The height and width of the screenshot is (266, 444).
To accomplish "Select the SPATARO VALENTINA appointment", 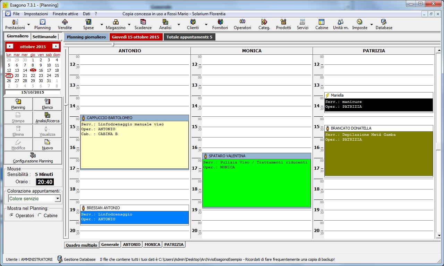I will 257,180.
